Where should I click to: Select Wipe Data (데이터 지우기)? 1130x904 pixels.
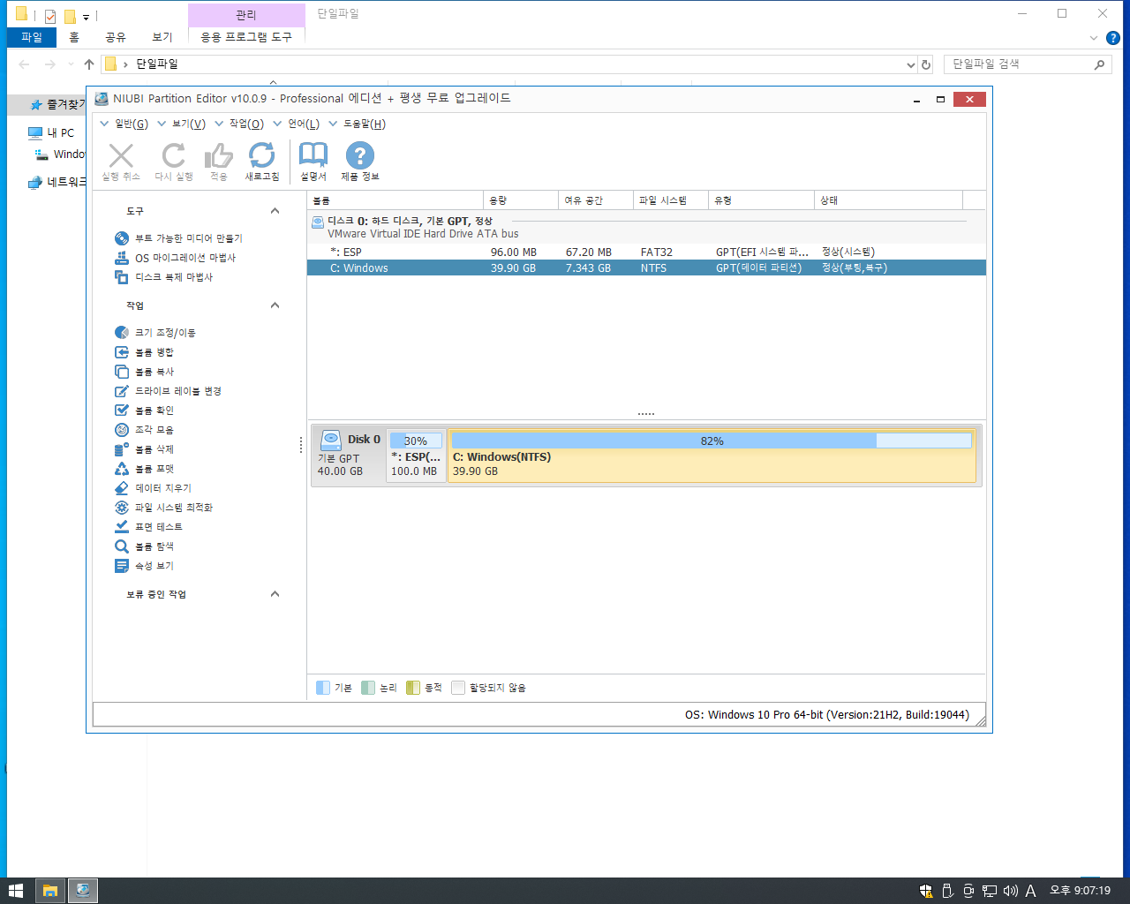coord(154,488)
